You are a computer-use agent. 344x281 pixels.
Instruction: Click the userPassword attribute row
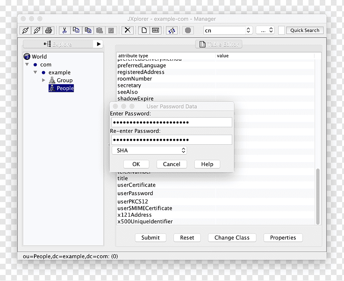coord(216,193)
